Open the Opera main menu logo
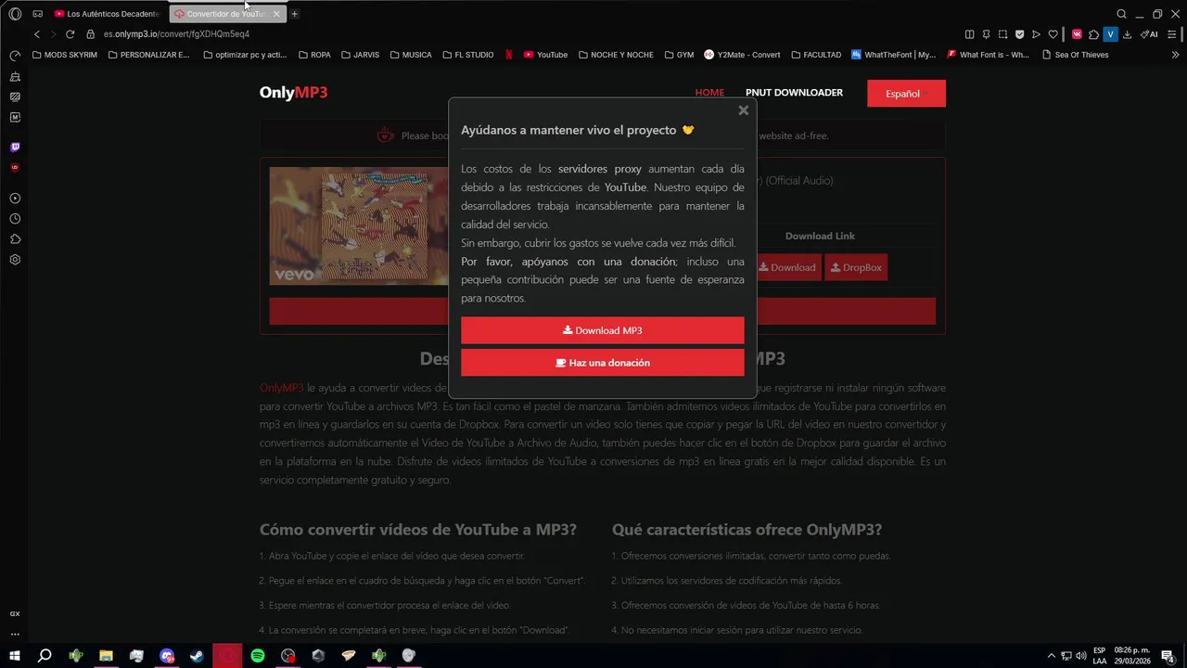 click(x=15, y=14)
